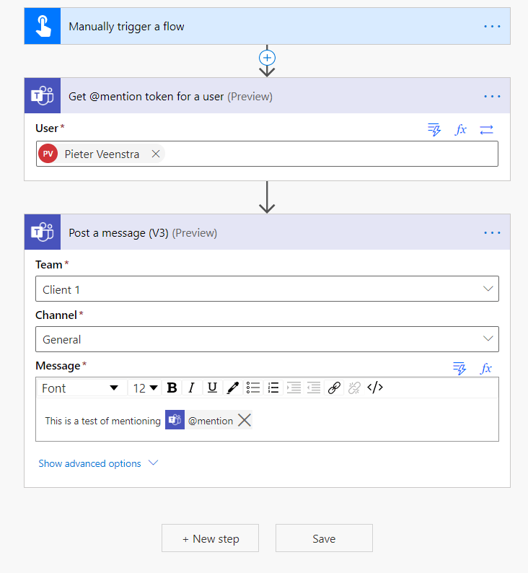Insert a hyperlink in the message

click(x=334, y=388)
